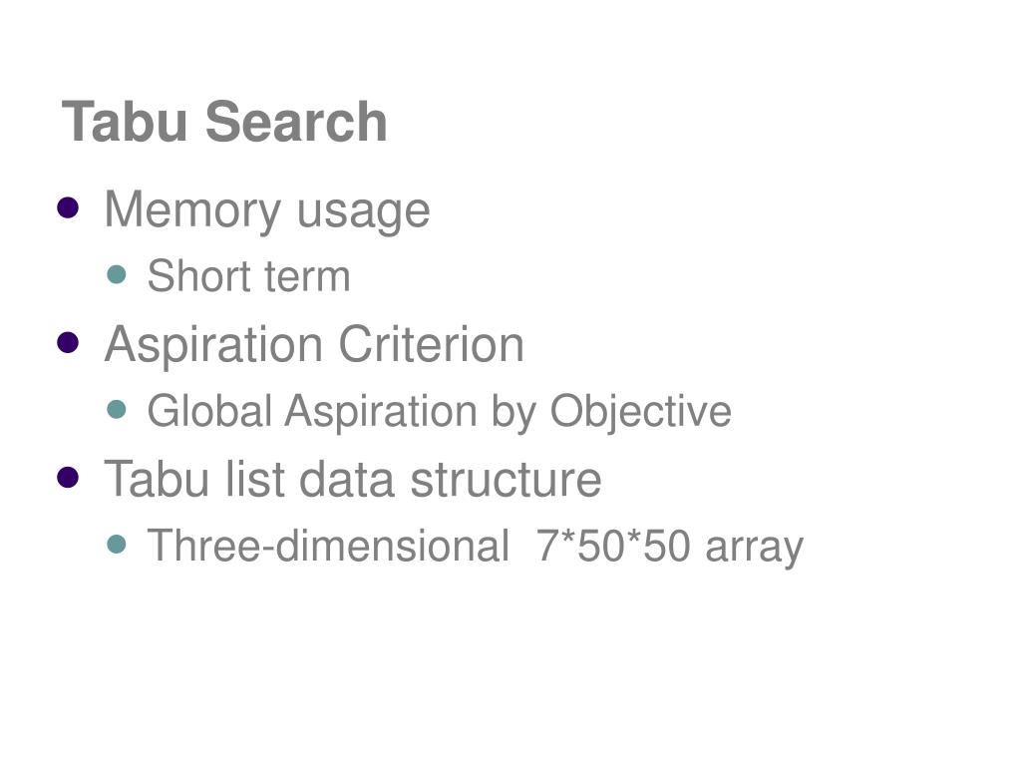Select the dark purple bullet beside Memory usage
Screen dimensions: 1021x766
pyautogui.click(x=68, y=208)
